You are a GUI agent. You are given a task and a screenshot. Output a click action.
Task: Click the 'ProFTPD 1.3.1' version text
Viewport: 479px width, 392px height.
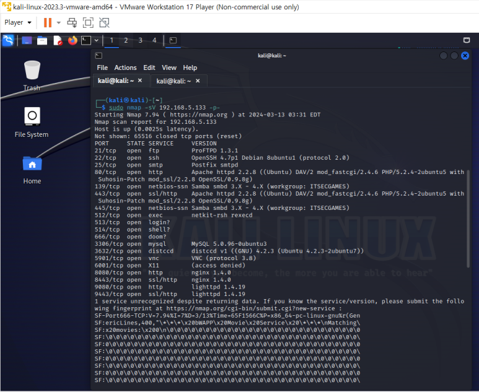click(x=214, y=150)
